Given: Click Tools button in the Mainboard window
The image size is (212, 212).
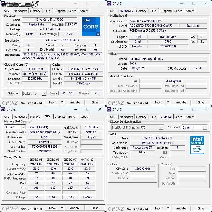Looking at the screenshot, I should pos(158,102).
